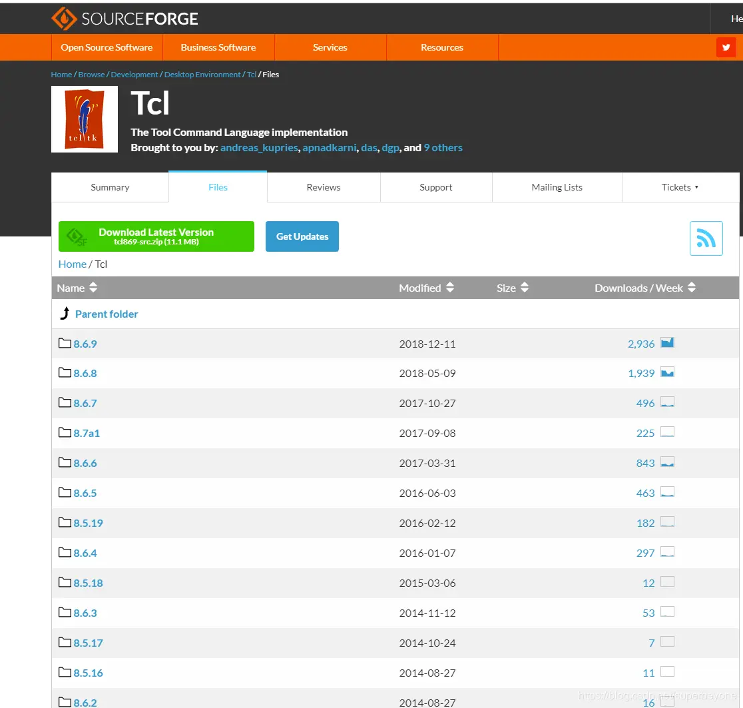Viewport: 743px width, 708px height.
Task: Open the 8.7a1 folder link
Action: coord(87,433)
